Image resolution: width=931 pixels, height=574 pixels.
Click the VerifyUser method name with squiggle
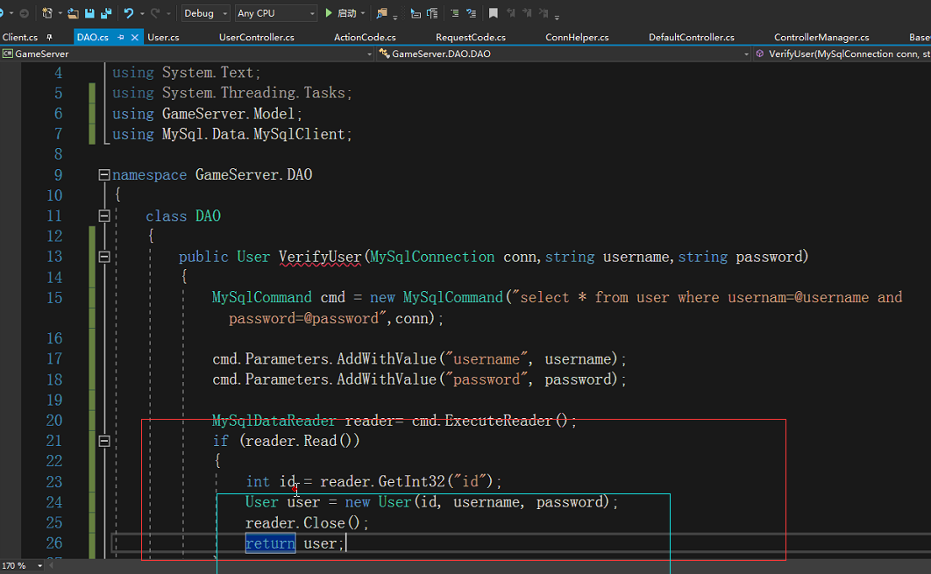pos(320,257)
